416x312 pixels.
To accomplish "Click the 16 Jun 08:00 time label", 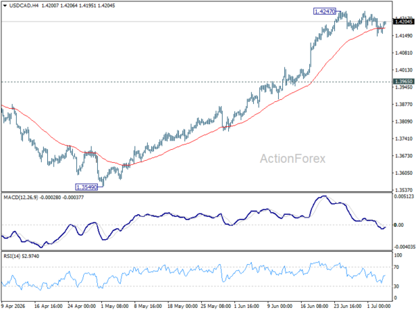I will [x=314, y=306].
